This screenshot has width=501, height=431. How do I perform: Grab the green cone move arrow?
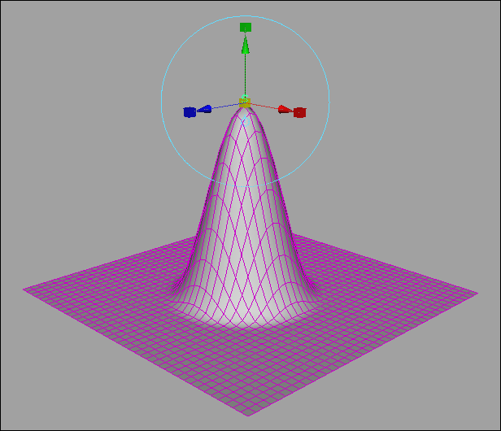pyautogui.click(x=246, y=45)
